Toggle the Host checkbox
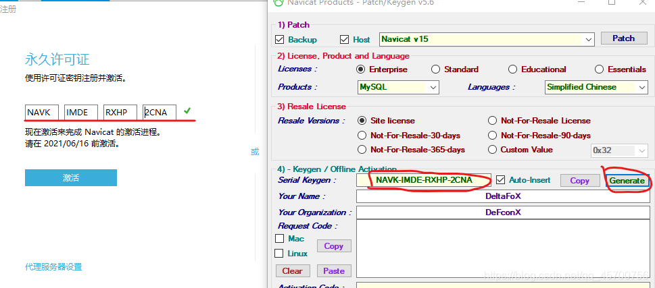 point(344,40)
